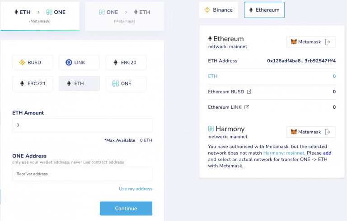
Task: Select the Ethereum network button
Action: pyautogui.click(x=264, y=10)
